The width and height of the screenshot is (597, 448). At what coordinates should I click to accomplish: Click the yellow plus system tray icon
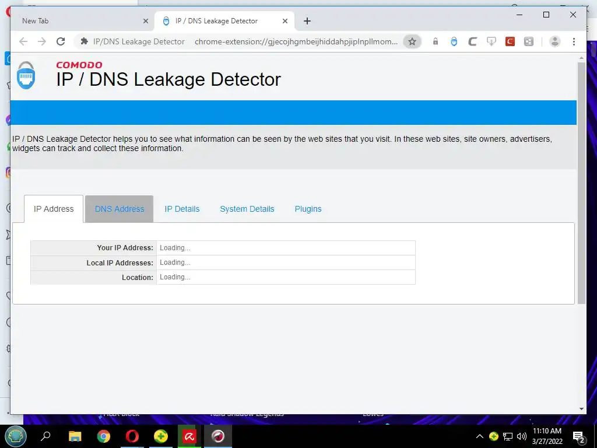[494, 436]
